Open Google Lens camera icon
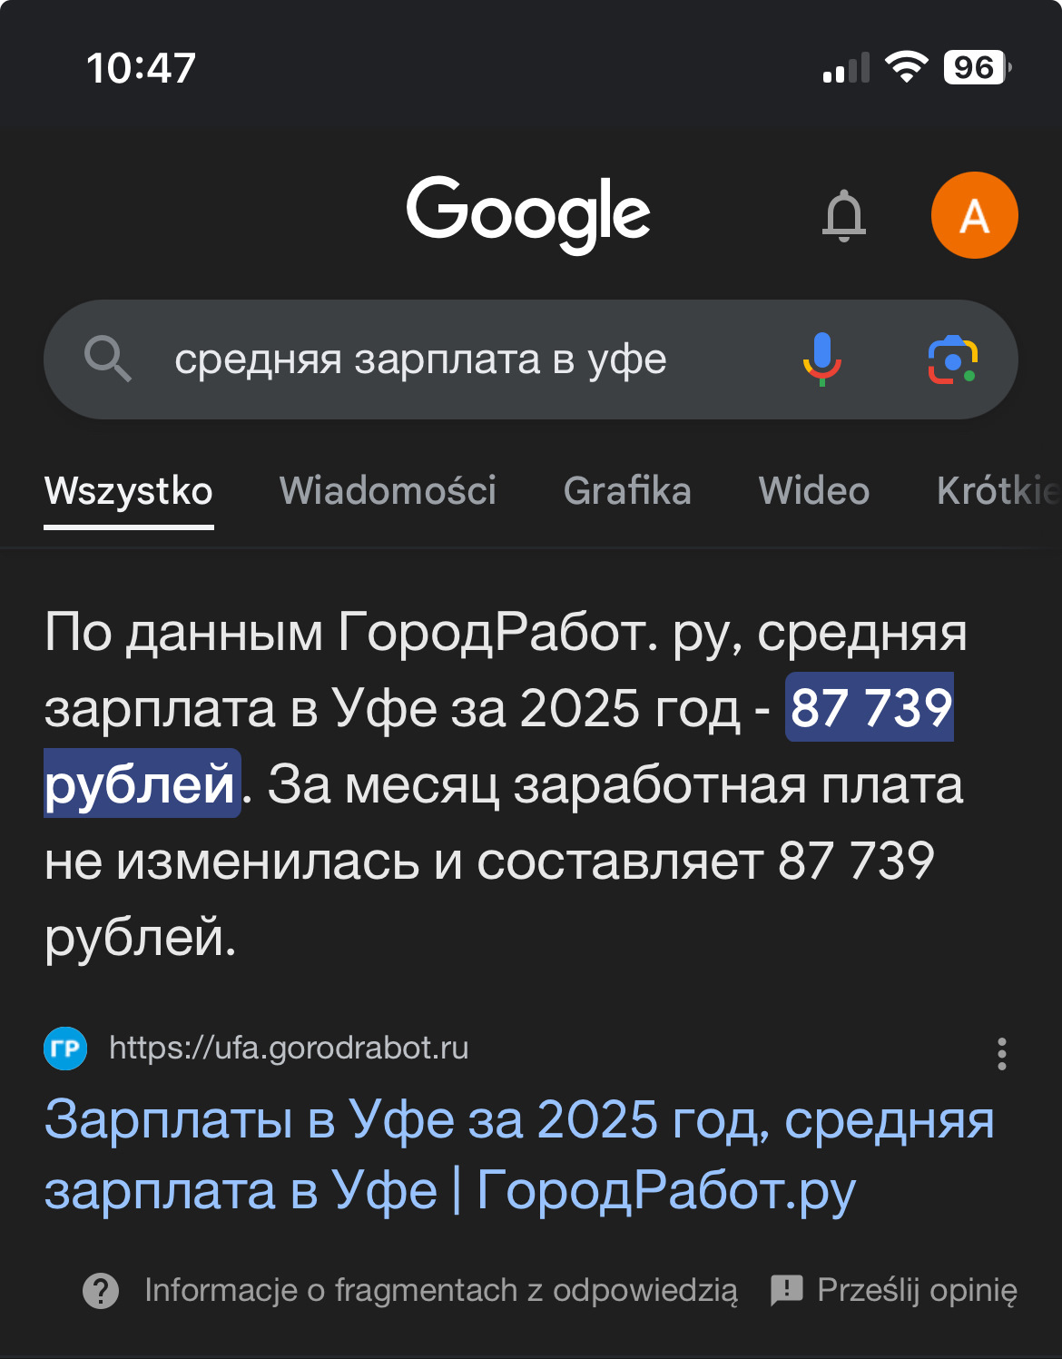This screenshot has width=1062, height=1359. pos(952,359)
